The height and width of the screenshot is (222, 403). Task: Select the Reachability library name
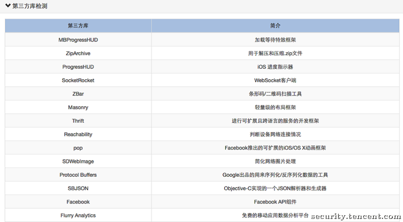point(78,134)
